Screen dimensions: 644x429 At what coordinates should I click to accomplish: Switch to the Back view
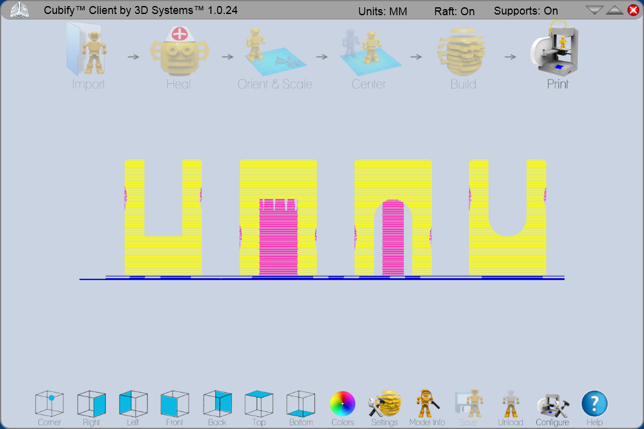[x=216, y=403]
